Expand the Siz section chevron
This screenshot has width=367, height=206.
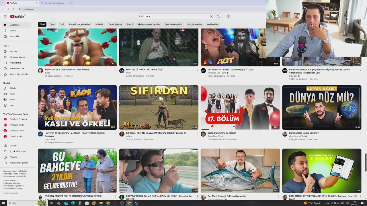coord(9,46)
